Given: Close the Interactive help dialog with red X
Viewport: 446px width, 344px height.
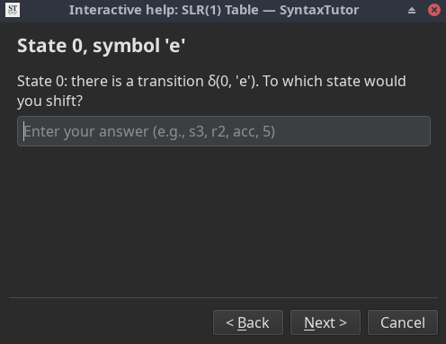Looking at the screenshot, I should [434, 10].
